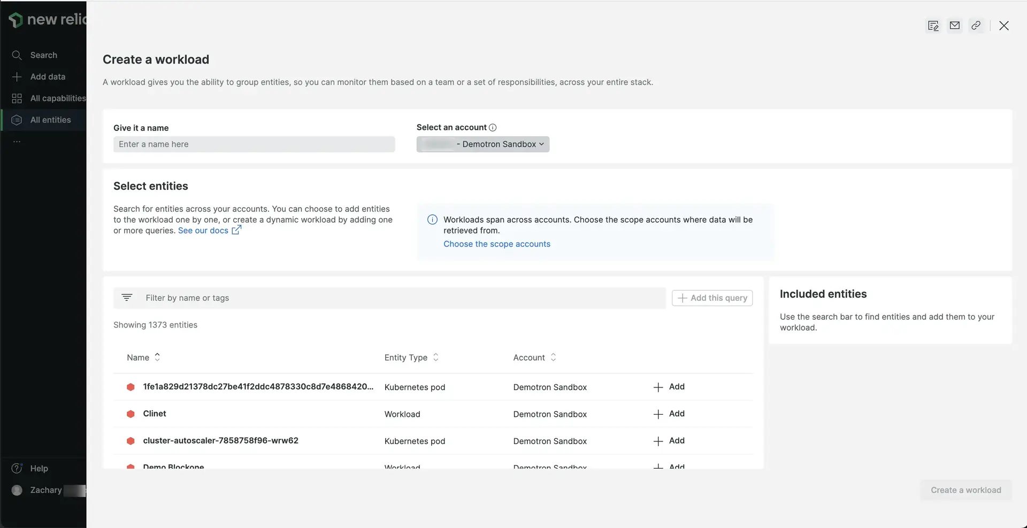Click the workload name input field
This screenshot has width=1027, height=528.
pyautogui.click(x=254, y=144)
